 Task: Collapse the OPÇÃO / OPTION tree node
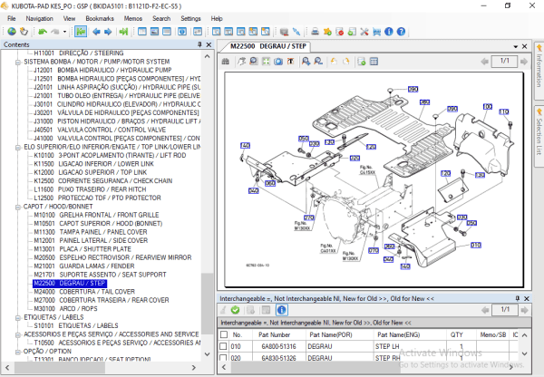(x=18, y=352)
